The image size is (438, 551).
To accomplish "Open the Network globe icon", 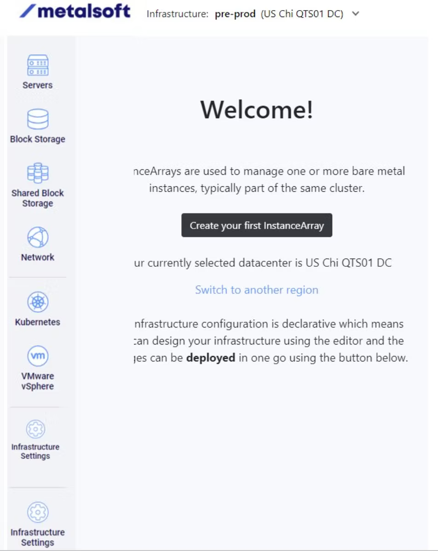I will 38,237.
